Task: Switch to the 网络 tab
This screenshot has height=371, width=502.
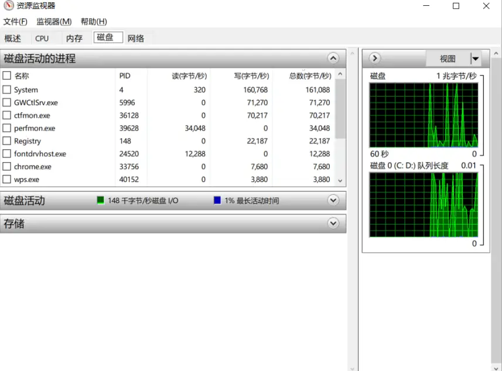Action: [x=136, y=39]
